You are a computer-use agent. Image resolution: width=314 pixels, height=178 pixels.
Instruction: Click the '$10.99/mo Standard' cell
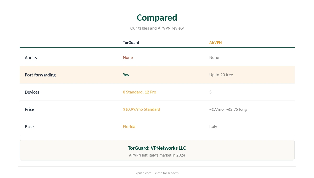pos(142,109)
